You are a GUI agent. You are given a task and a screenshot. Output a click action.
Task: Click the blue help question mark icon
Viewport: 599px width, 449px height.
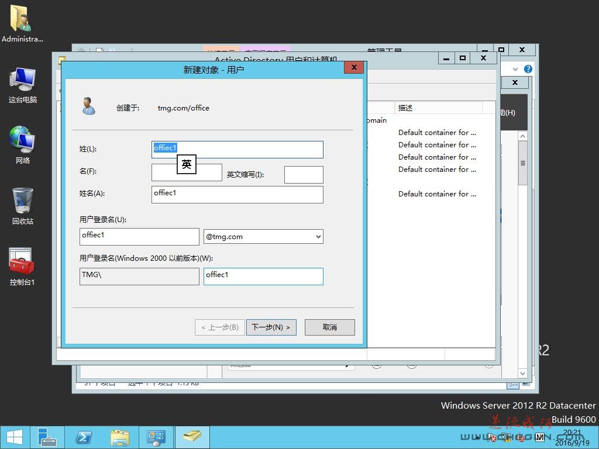pos(528,69)
